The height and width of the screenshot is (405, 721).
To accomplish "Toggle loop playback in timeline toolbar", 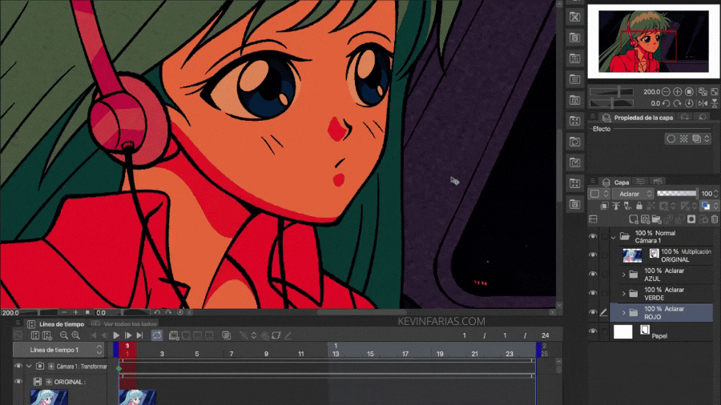I will click(157, 335).
